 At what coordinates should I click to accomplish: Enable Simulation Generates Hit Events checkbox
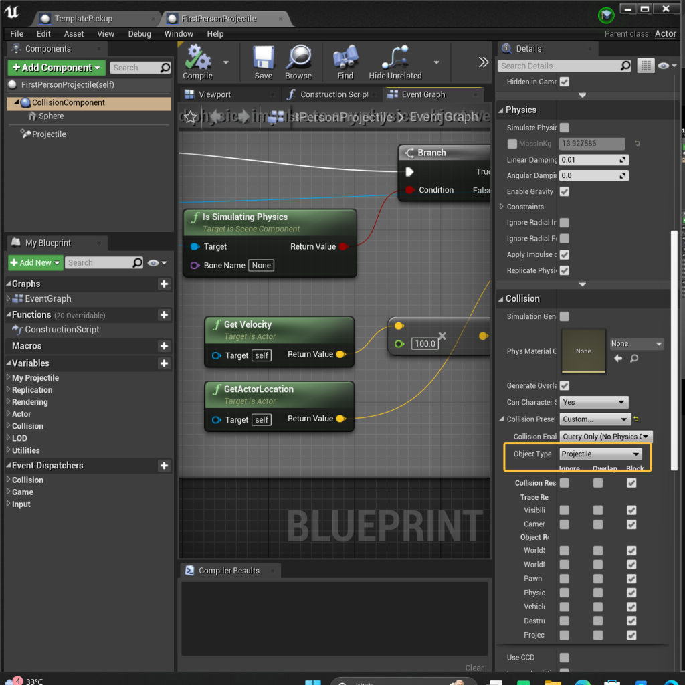point(565,316)
